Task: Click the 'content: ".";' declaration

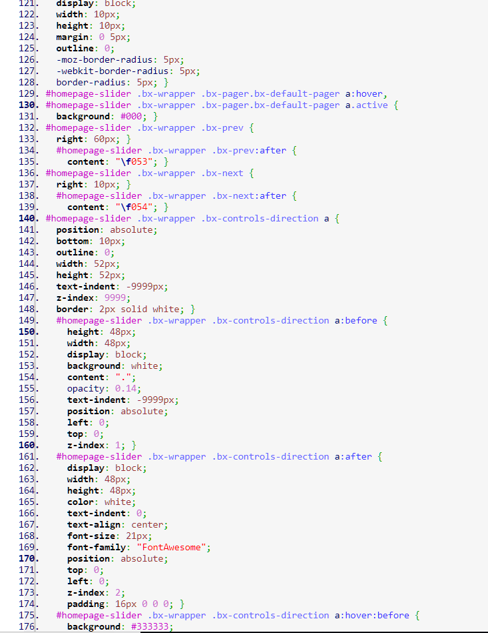Action: click(102, 378)
